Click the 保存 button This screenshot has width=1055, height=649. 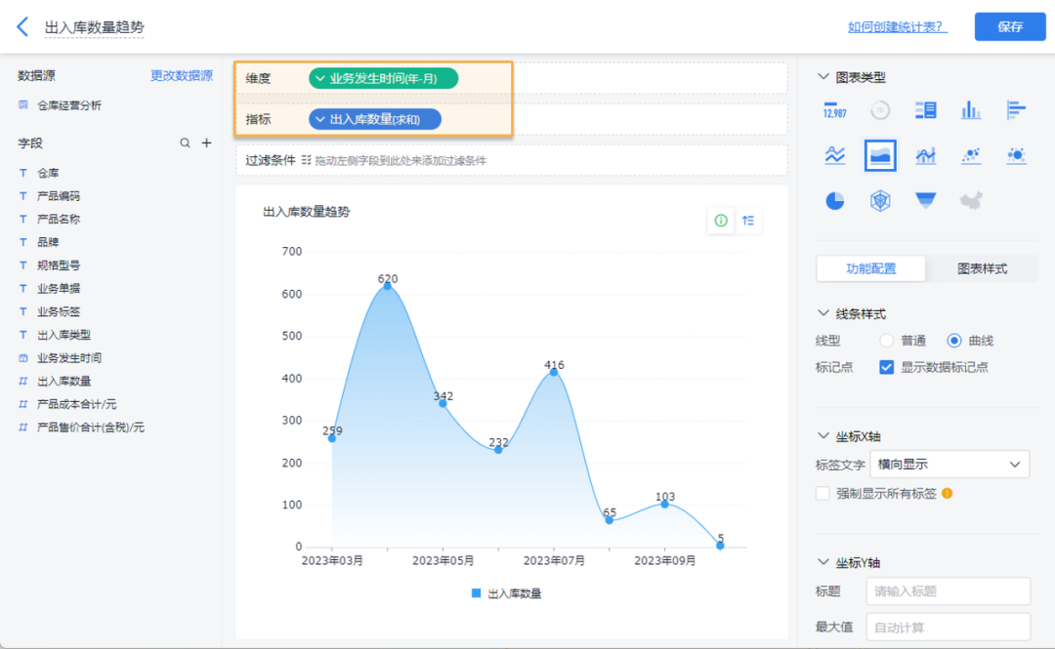(x=1010, y=27)
